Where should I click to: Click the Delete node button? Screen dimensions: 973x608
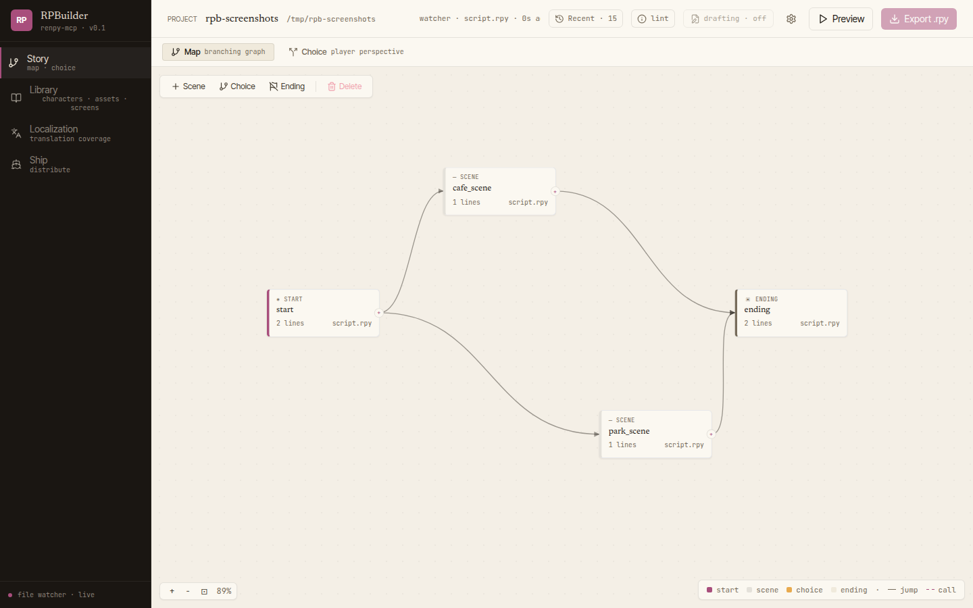345,86
